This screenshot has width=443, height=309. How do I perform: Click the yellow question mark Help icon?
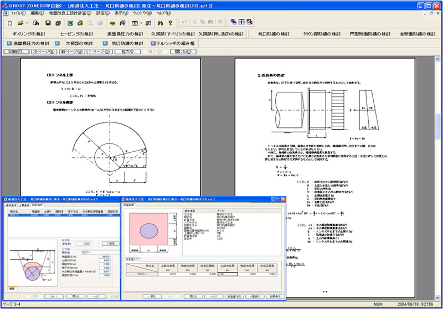coord(170,23)
